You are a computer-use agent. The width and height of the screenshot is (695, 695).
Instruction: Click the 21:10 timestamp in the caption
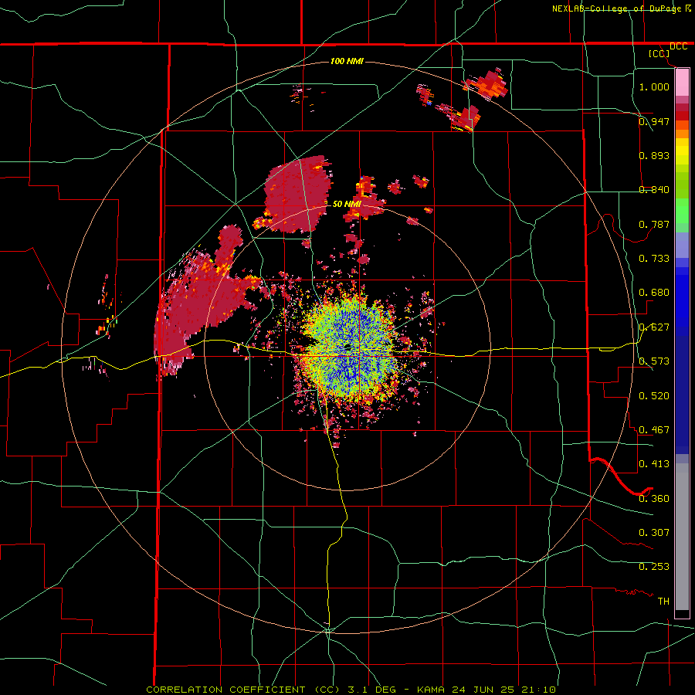[538, 690]
